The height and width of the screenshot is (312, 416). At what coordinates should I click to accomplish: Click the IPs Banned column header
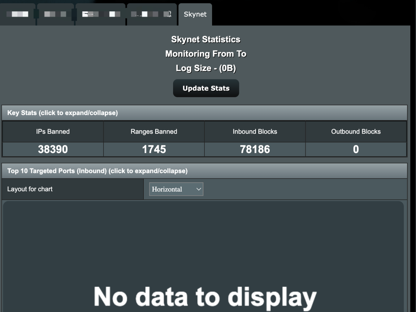pyautogui.click(x=53, y=131)
